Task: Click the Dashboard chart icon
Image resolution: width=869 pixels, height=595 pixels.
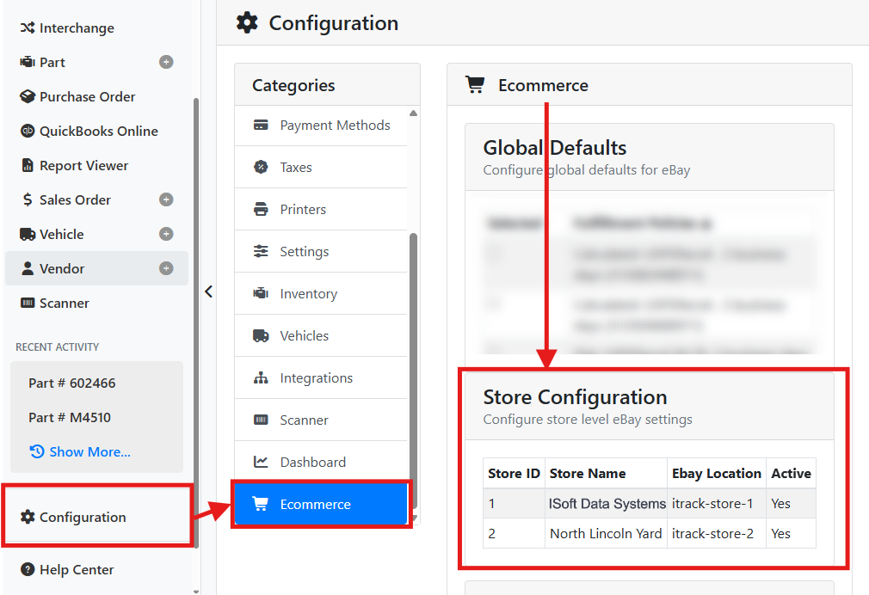Action: 261,462
